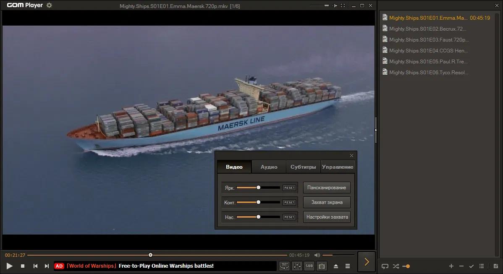Open a file with the eject icon
Screen dimensions: 503x274
tap(336, 266)
